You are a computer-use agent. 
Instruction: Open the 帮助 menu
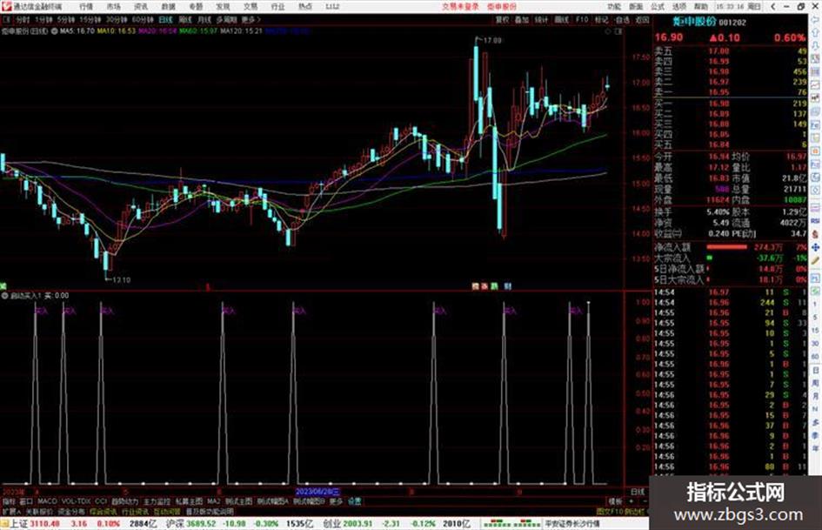(700, 6)
